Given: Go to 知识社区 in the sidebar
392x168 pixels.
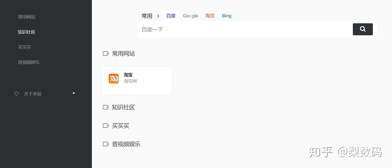Looking at the screenshot, I should tap(27, 32).
